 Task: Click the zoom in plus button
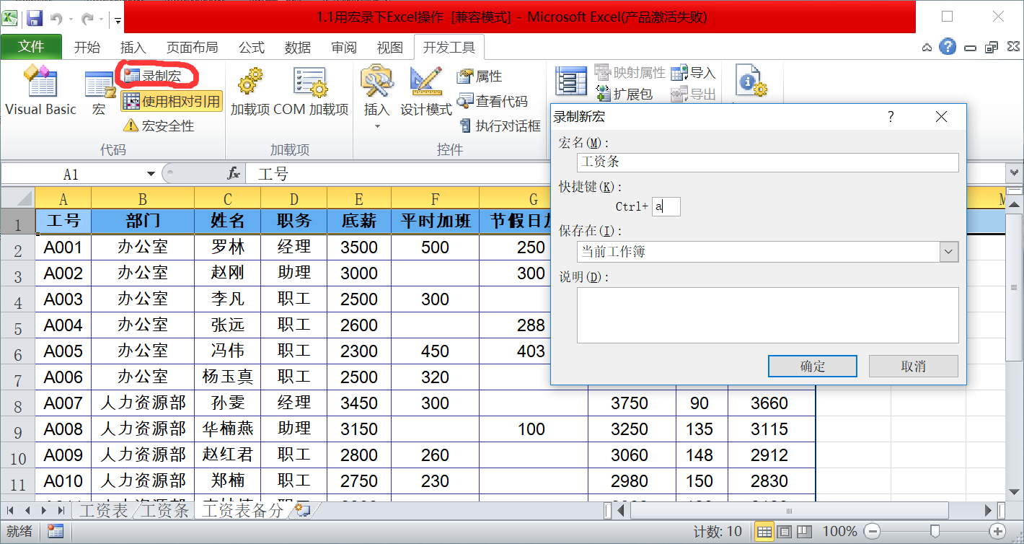[998, 532]
